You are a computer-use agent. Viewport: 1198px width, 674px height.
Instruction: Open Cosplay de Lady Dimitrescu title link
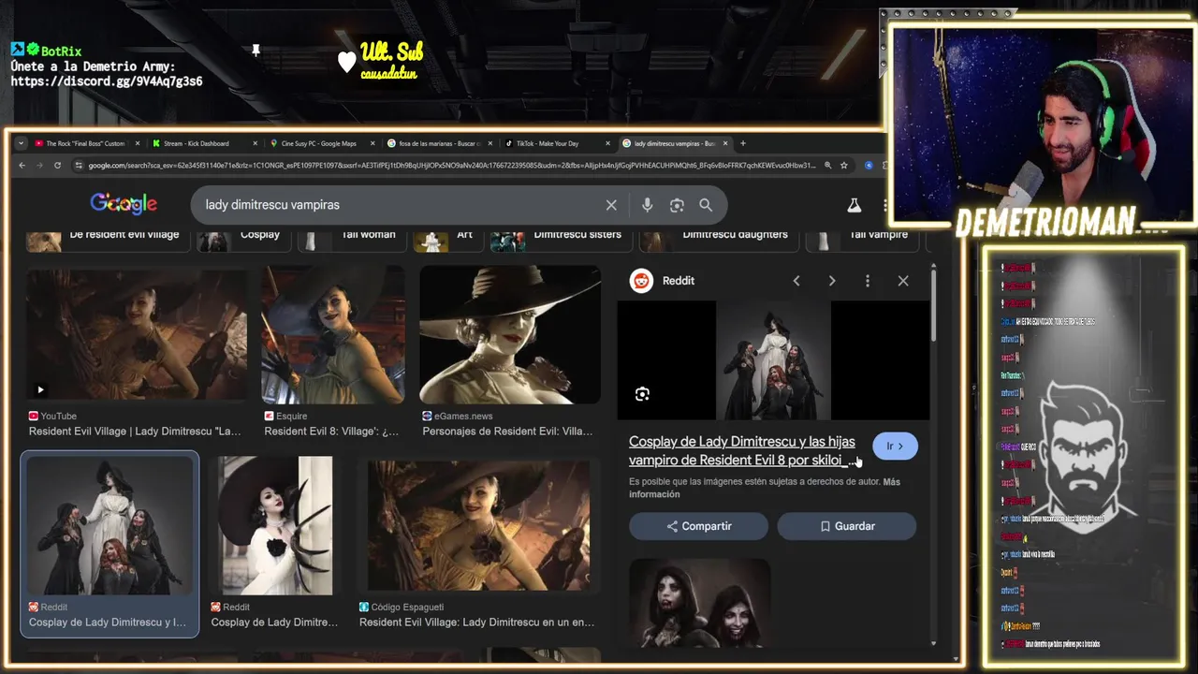742,451
